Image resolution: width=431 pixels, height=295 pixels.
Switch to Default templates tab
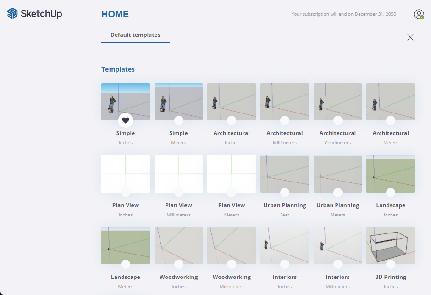[135, 35]
